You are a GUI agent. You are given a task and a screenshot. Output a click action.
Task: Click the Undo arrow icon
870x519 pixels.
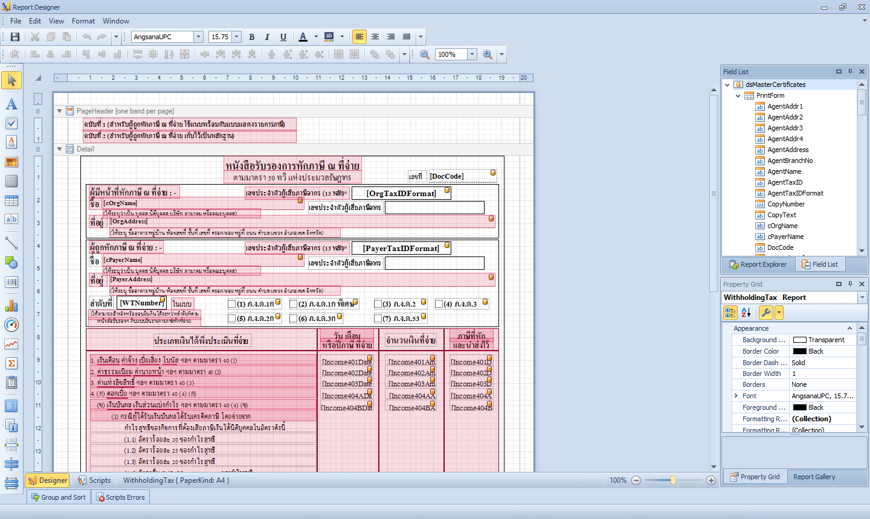click(86, 37)
